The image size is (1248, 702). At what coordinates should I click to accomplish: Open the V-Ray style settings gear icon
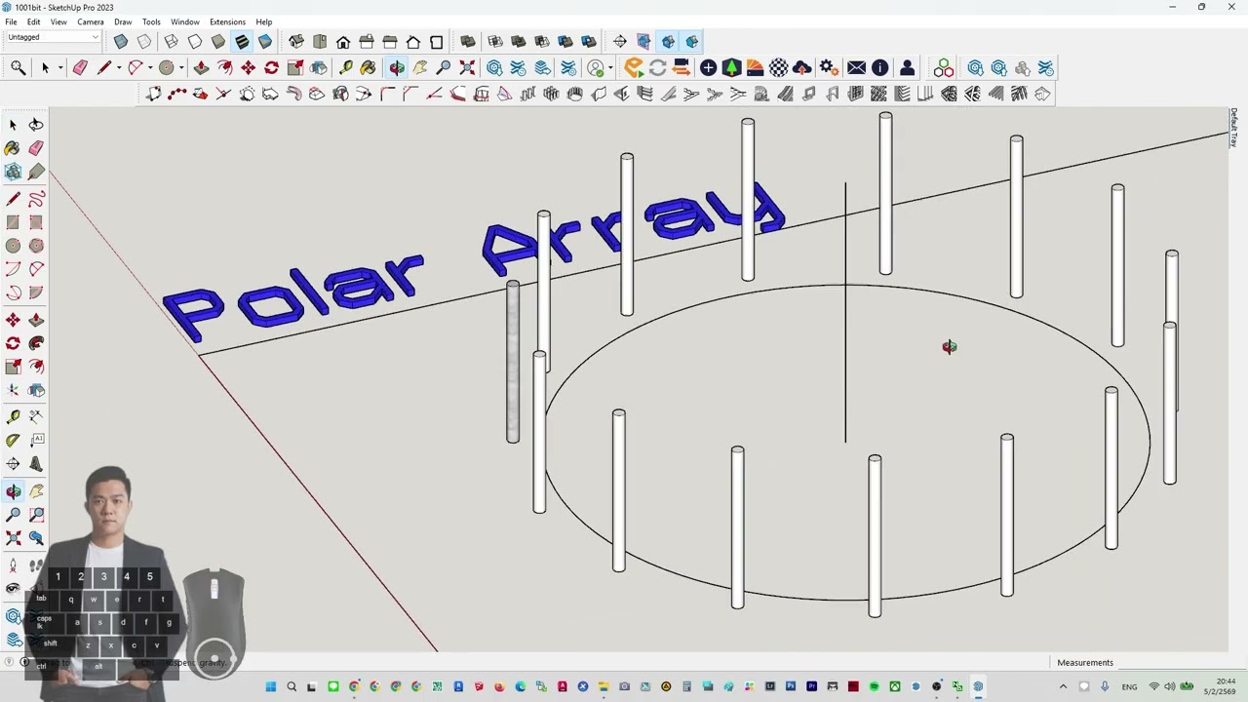point(828,67)
